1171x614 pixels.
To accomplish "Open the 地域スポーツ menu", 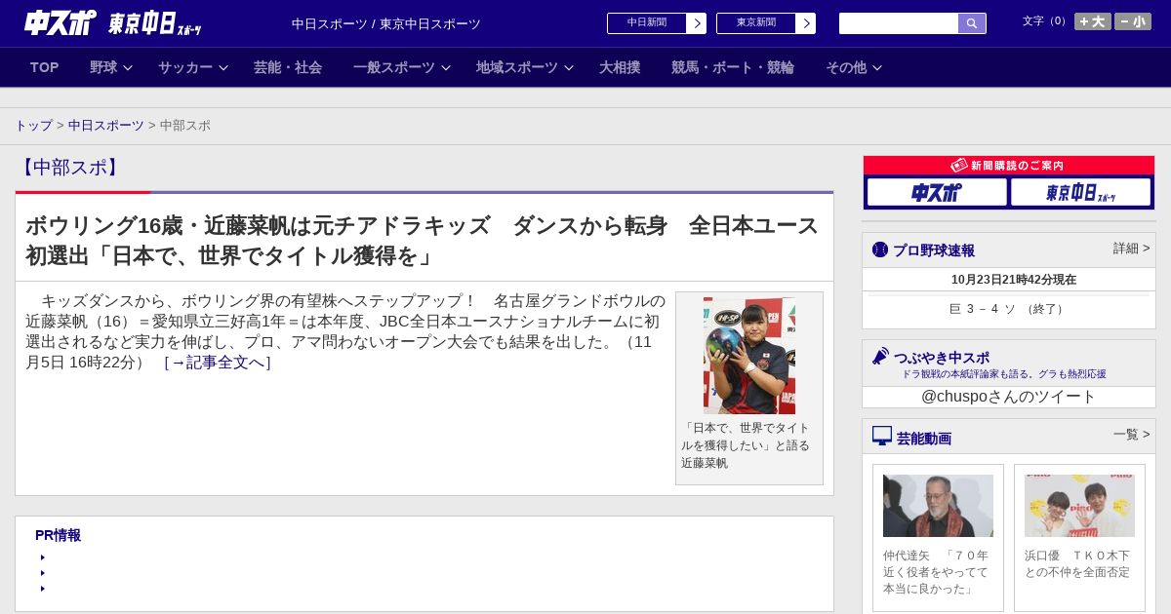I will pyautogui.click(x=517, y=67).
